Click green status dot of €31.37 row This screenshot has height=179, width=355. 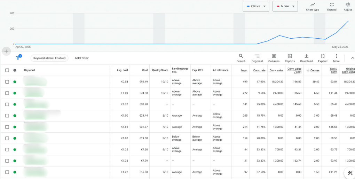pyautogui.click(x=15, y=127)
